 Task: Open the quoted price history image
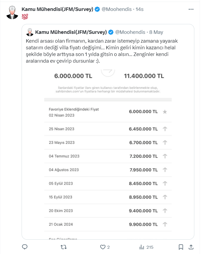click(108, 160)
